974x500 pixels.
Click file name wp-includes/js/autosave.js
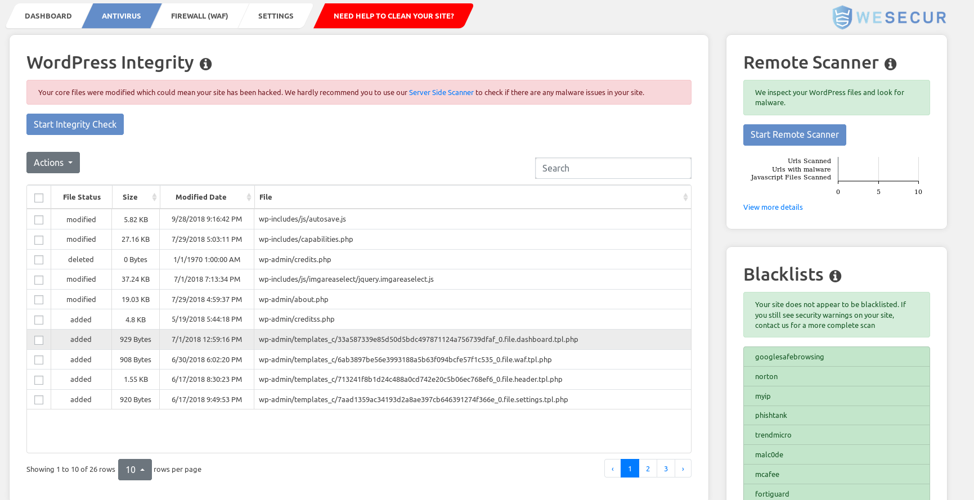(x=302, y=219)
